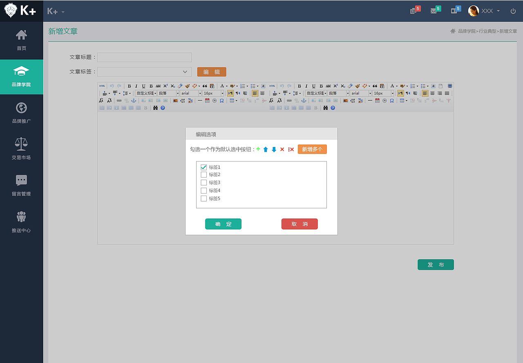
Task: Open 留言管理 chat bubble sidebar item
Action: tap(21, 185)
